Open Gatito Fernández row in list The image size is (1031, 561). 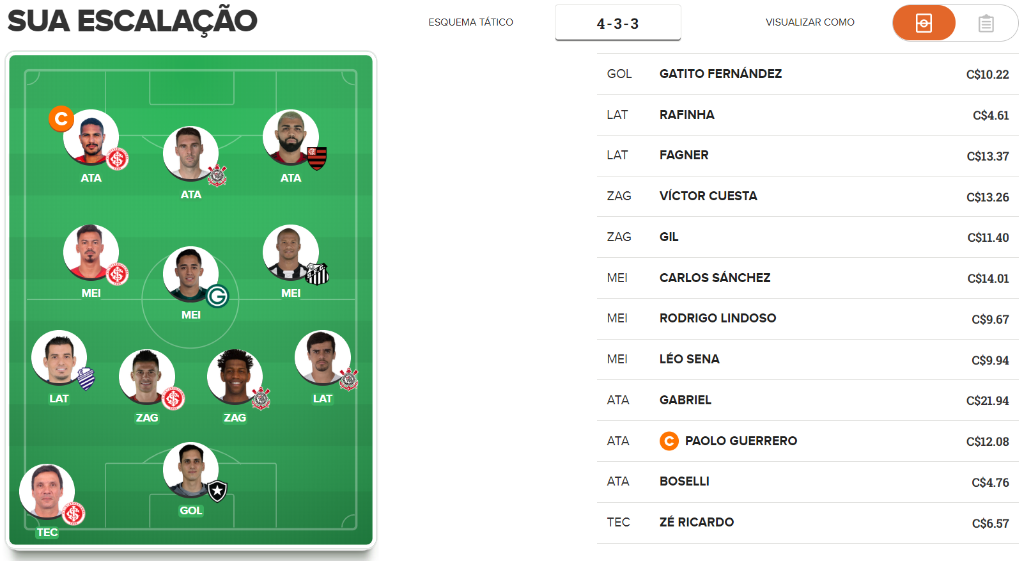point(807,74)
